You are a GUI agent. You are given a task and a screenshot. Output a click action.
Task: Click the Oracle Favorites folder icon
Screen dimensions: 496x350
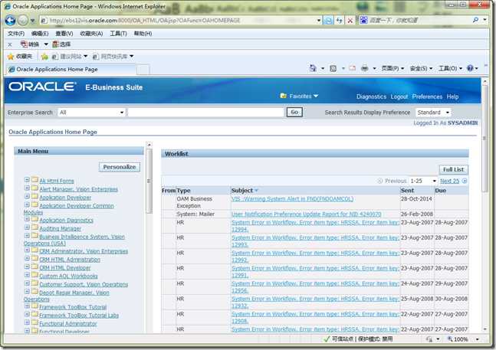(x=284, y=96)
